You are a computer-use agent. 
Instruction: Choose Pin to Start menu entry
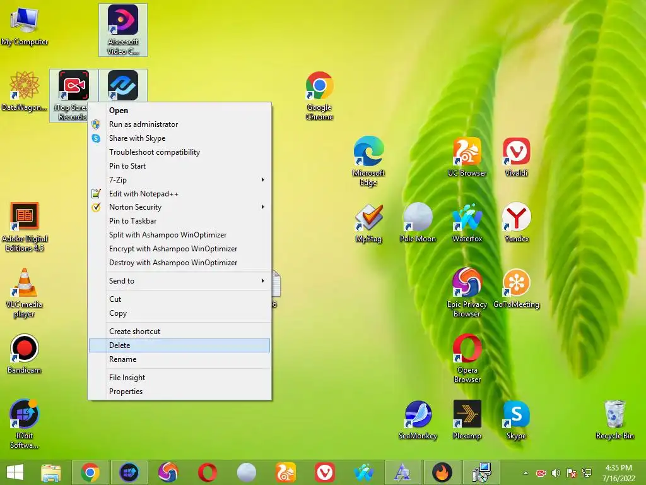[180, 166]
